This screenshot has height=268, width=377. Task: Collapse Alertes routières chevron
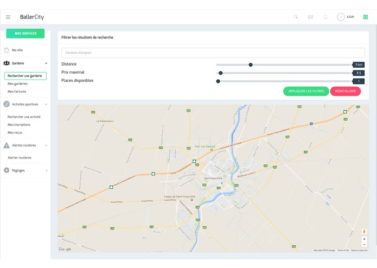coord(46,145)
